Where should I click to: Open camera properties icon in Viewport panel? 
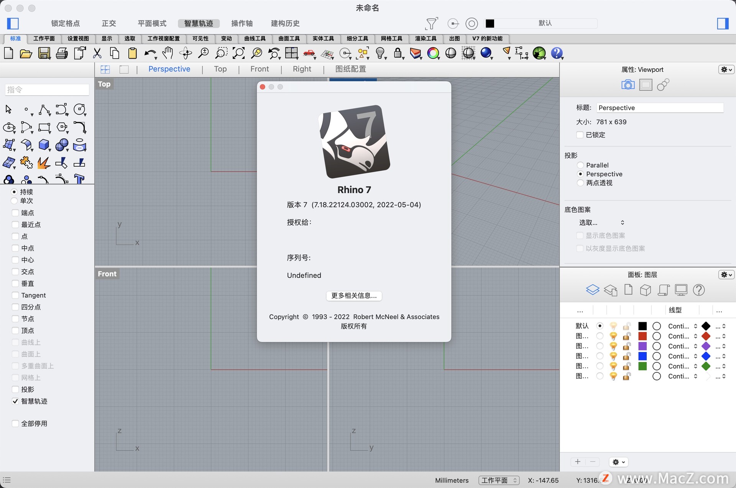[628, 85]
